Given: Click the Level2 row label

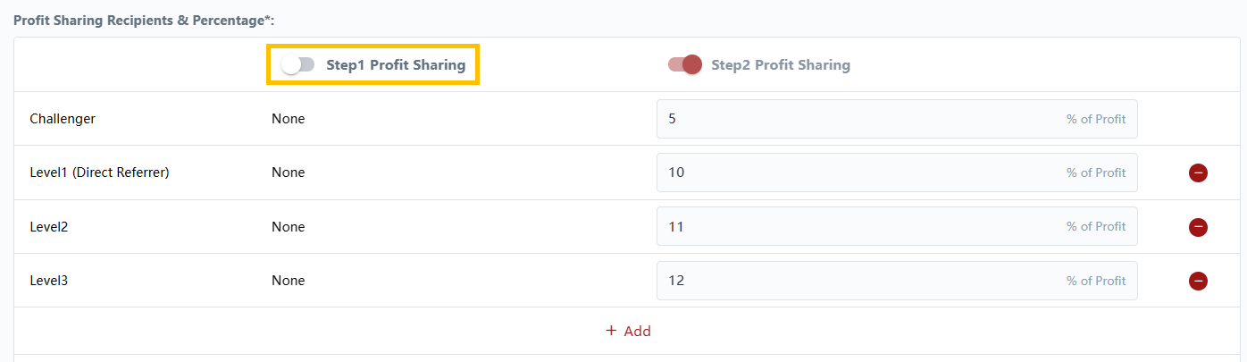Looking at the screenshot, I should pyautogui.click(x=49, y=227).
